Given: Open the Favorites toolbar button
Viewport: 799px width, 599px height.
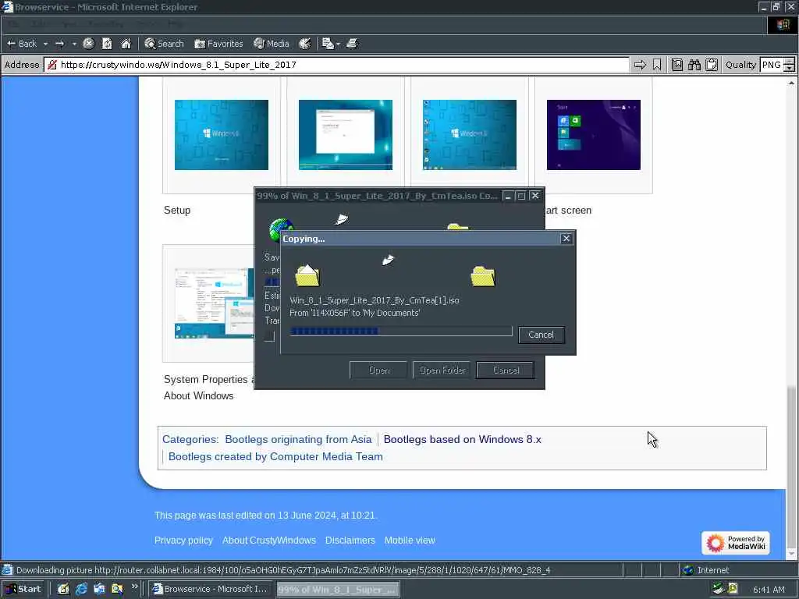Looking at the screenshot, I should point(218,44).
